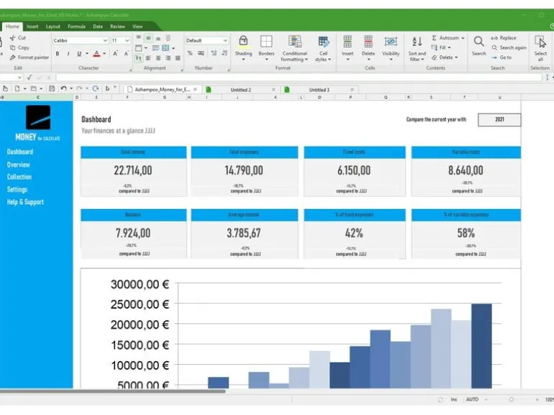Open font color dropdown arrow

tap(104, 54)
